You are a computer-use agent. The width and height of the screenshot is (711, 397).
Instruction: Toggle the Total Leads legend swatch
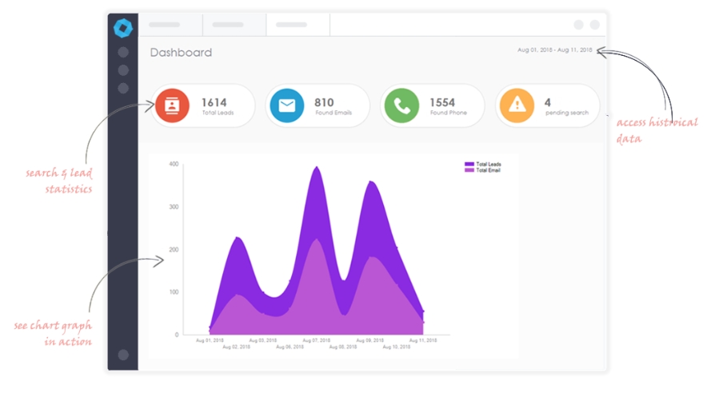(x=469, y=165)
